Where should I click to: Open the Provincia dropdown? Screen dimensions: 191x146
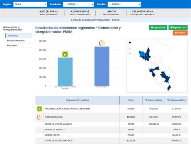click(x=79, y=4)
